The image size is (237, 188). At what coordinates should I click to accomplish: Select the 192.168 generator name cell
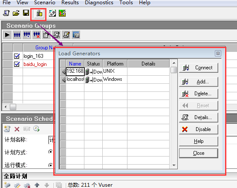tap(75, 71)
